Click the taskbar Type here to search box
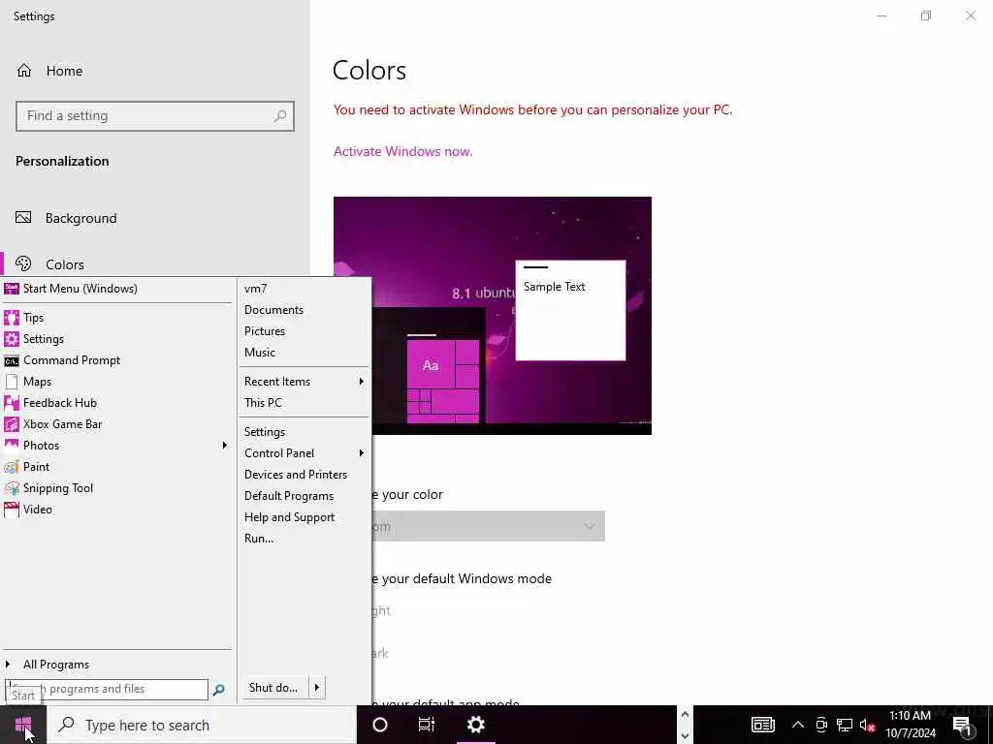 point(202,725)
